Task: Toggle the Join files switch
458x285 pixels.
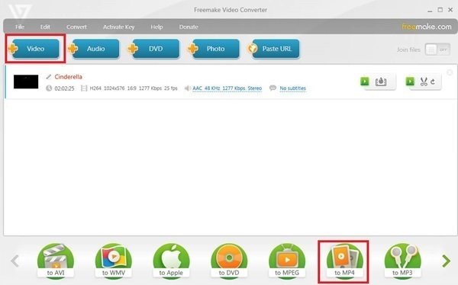Action: pyautogui.click(x=437, y=50)
